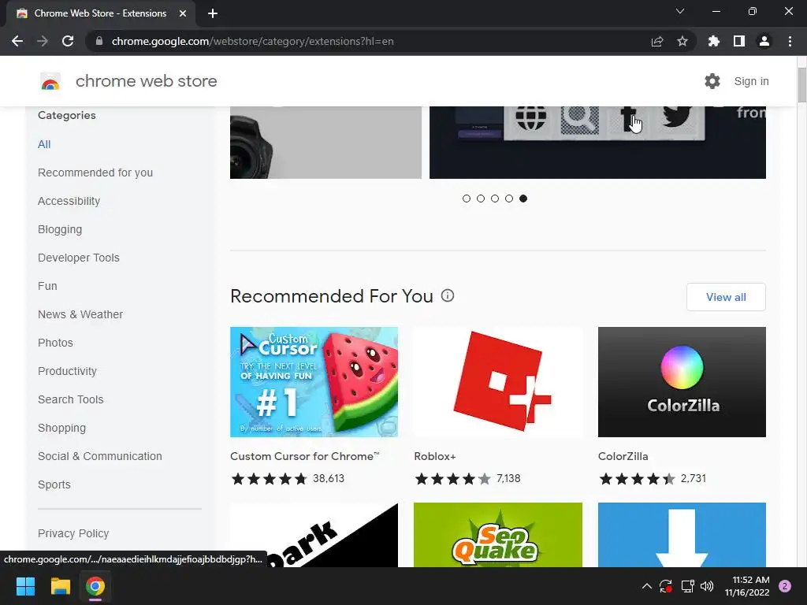This screenshot has width=807, height=605.
Task: Click the Sign in link
Action: (x=751, y=81)
